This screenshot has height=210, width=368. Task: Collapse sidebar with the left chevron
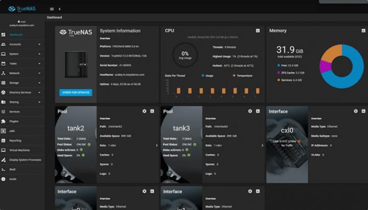[x=60, y=9]
